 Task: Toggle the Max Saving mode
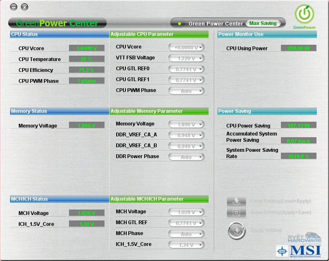point(263,23)
